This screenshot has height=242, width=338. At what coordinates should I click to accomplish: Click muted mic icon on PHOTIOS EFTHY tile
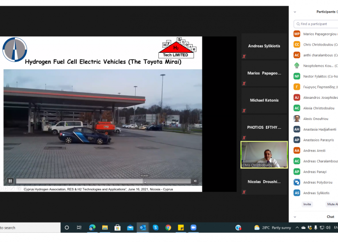point(244,137)
